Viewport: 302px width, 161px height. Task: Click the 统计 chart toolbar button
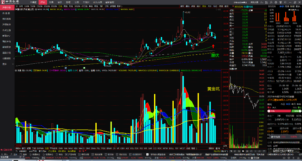(x=199, y=6)
